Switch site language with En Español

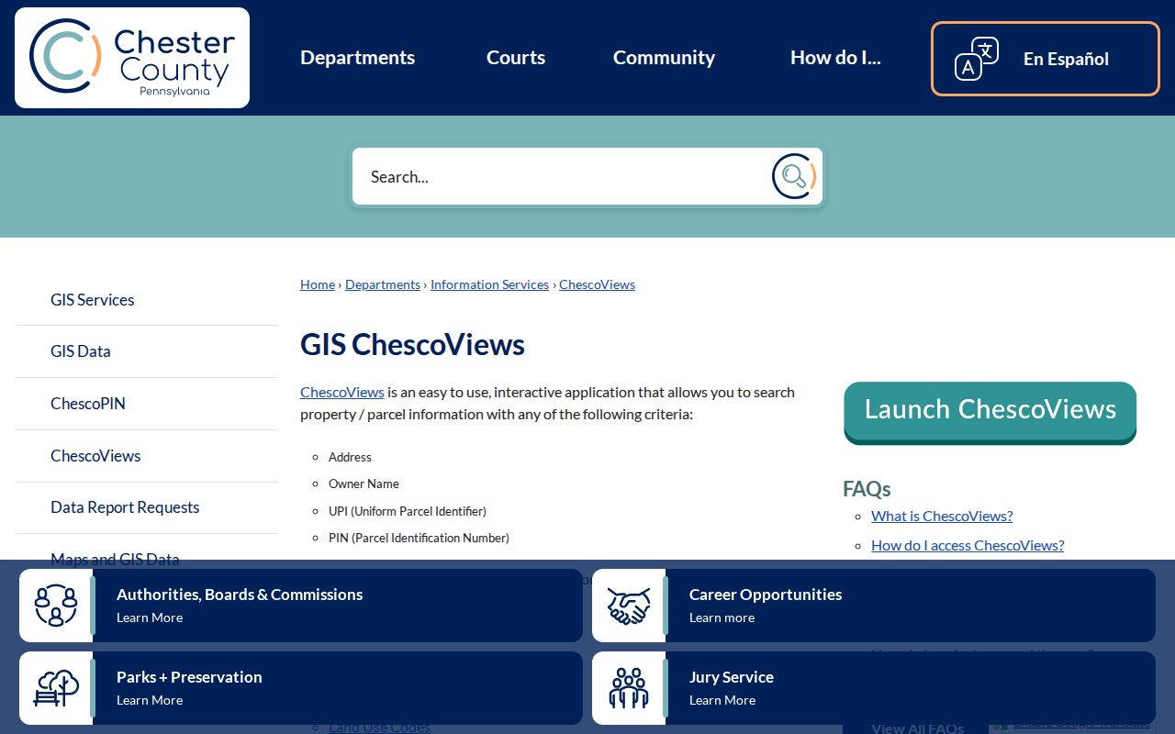pyautogui.click(x=1046, y=59)
